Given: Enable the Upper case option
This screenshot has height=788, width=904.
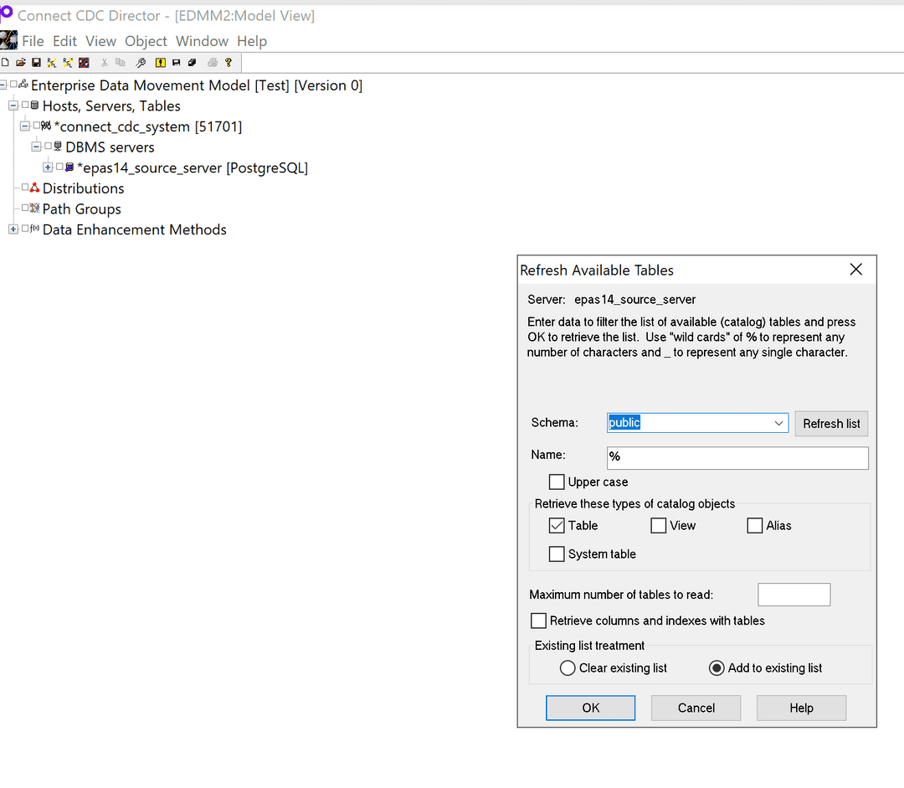Looking at the screenshot, I should coord(557,482).
